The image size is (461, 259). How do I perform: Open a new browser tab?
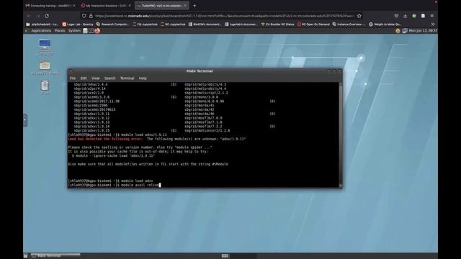tap(194, 5)
